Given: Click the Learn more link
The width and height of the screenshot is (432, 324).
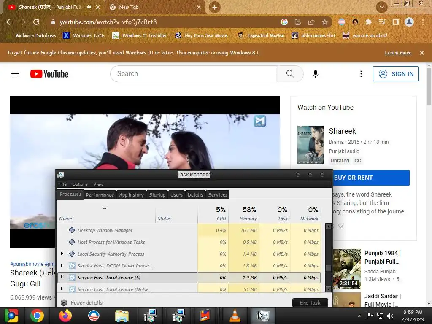Looking at the screenshot, I should 398,53.
